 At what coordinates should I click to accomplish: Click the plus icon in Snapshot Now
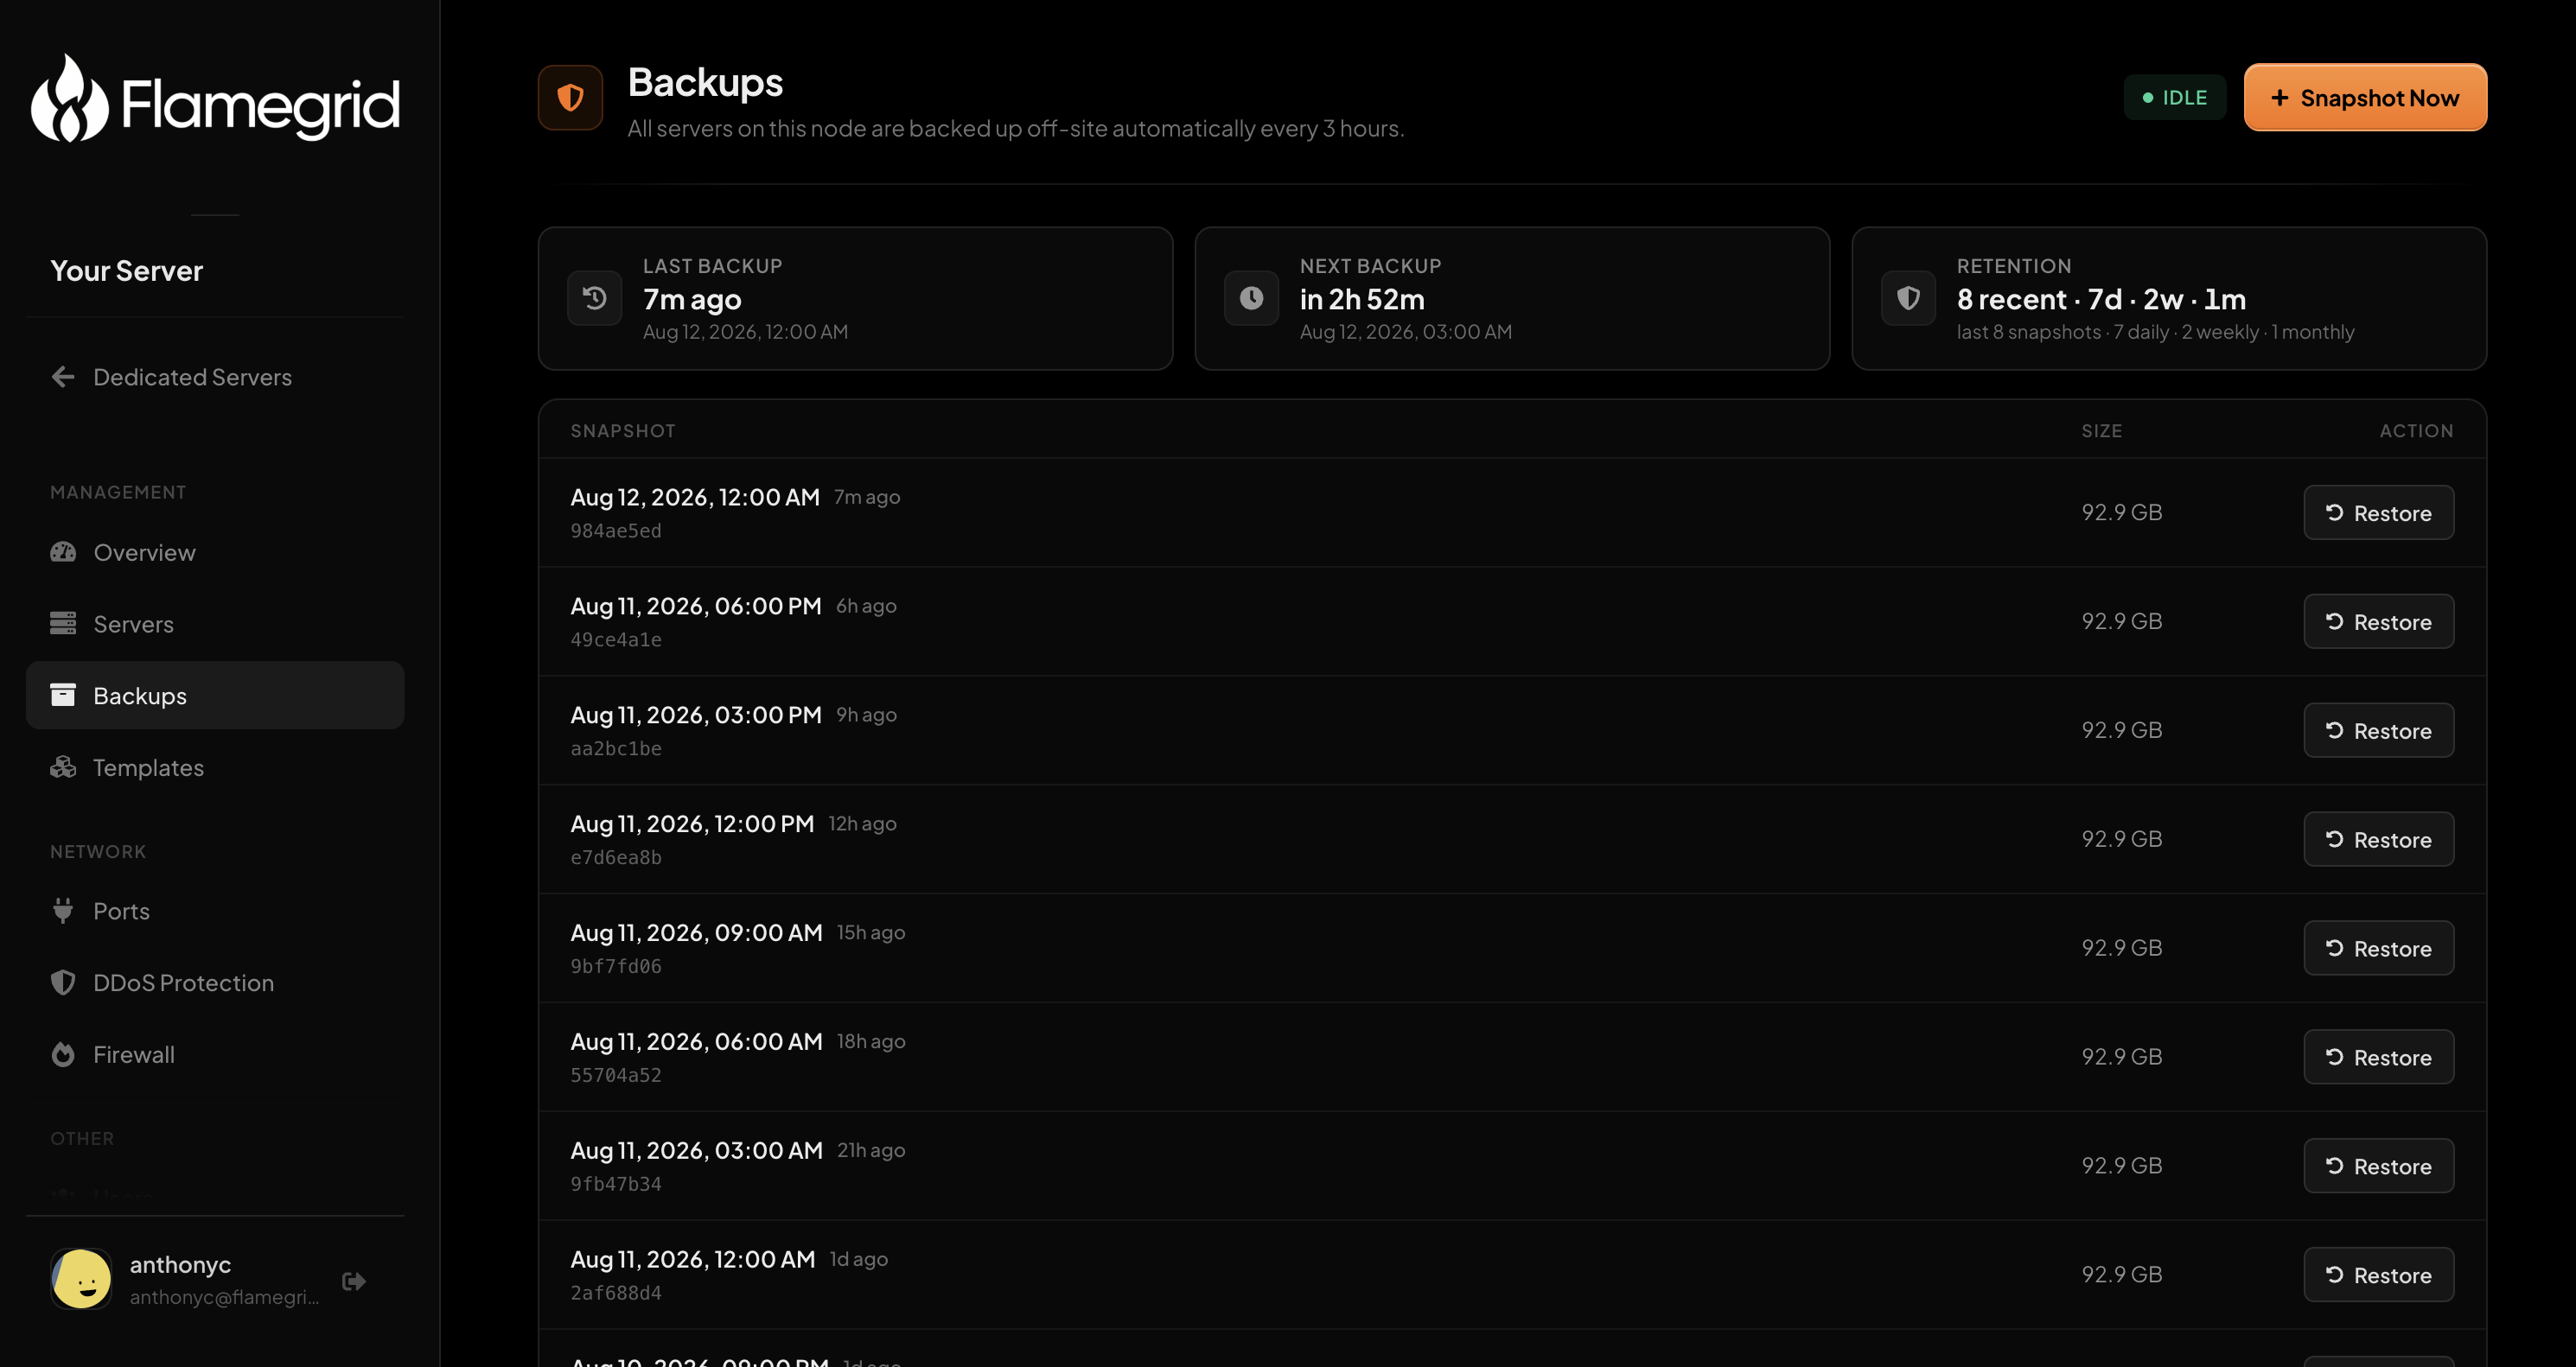(x=2279, y=98)
